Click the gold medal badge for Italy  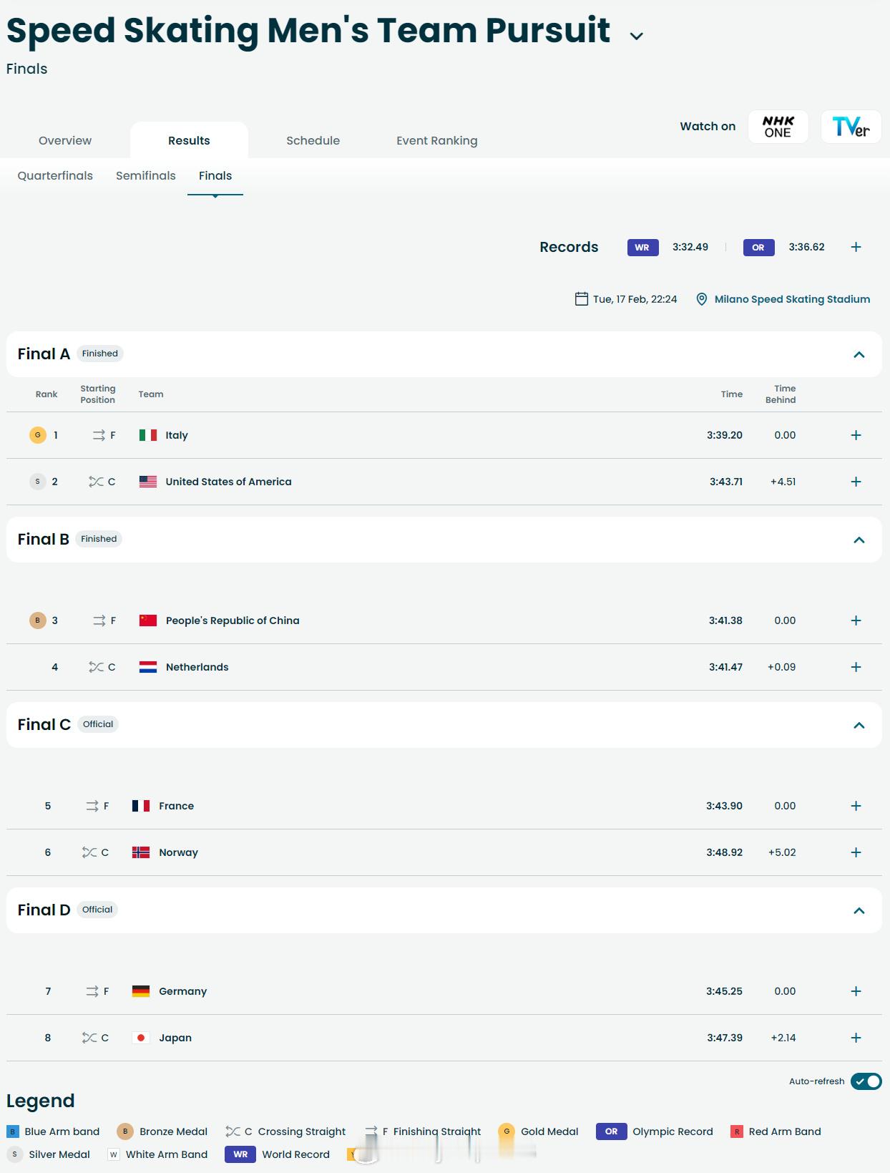pyautogui.click(x=38, y=435)
